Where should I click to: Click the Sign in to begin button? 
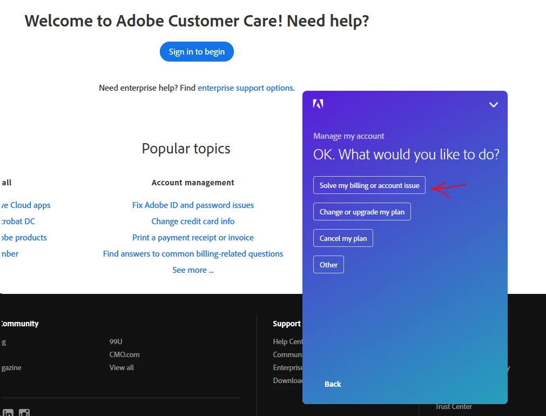click(x=197, y=51)
